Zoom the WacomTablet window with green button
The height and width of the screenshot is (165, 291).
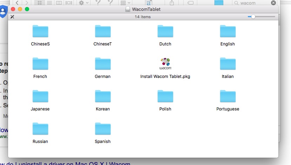click(27, 9)
